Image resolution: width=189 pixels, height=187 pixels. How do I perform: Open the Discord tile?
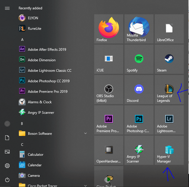(x=139, y=90)
